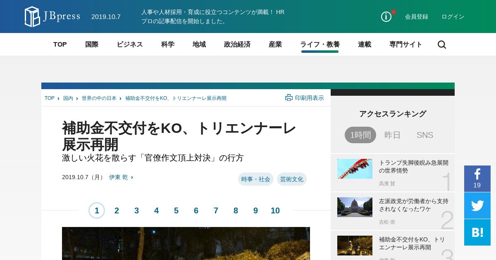
Task: Go to TOP in navigation bar
Action: pos(60,45)
